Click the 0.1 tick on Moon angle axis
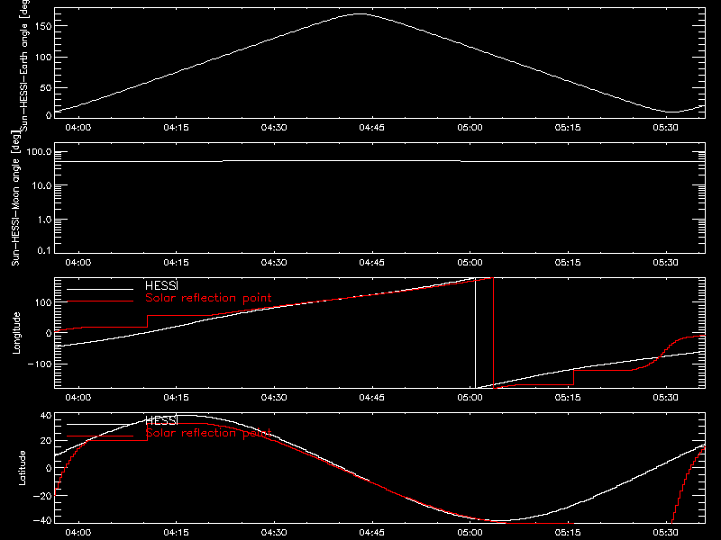 [x=44, y=250]
